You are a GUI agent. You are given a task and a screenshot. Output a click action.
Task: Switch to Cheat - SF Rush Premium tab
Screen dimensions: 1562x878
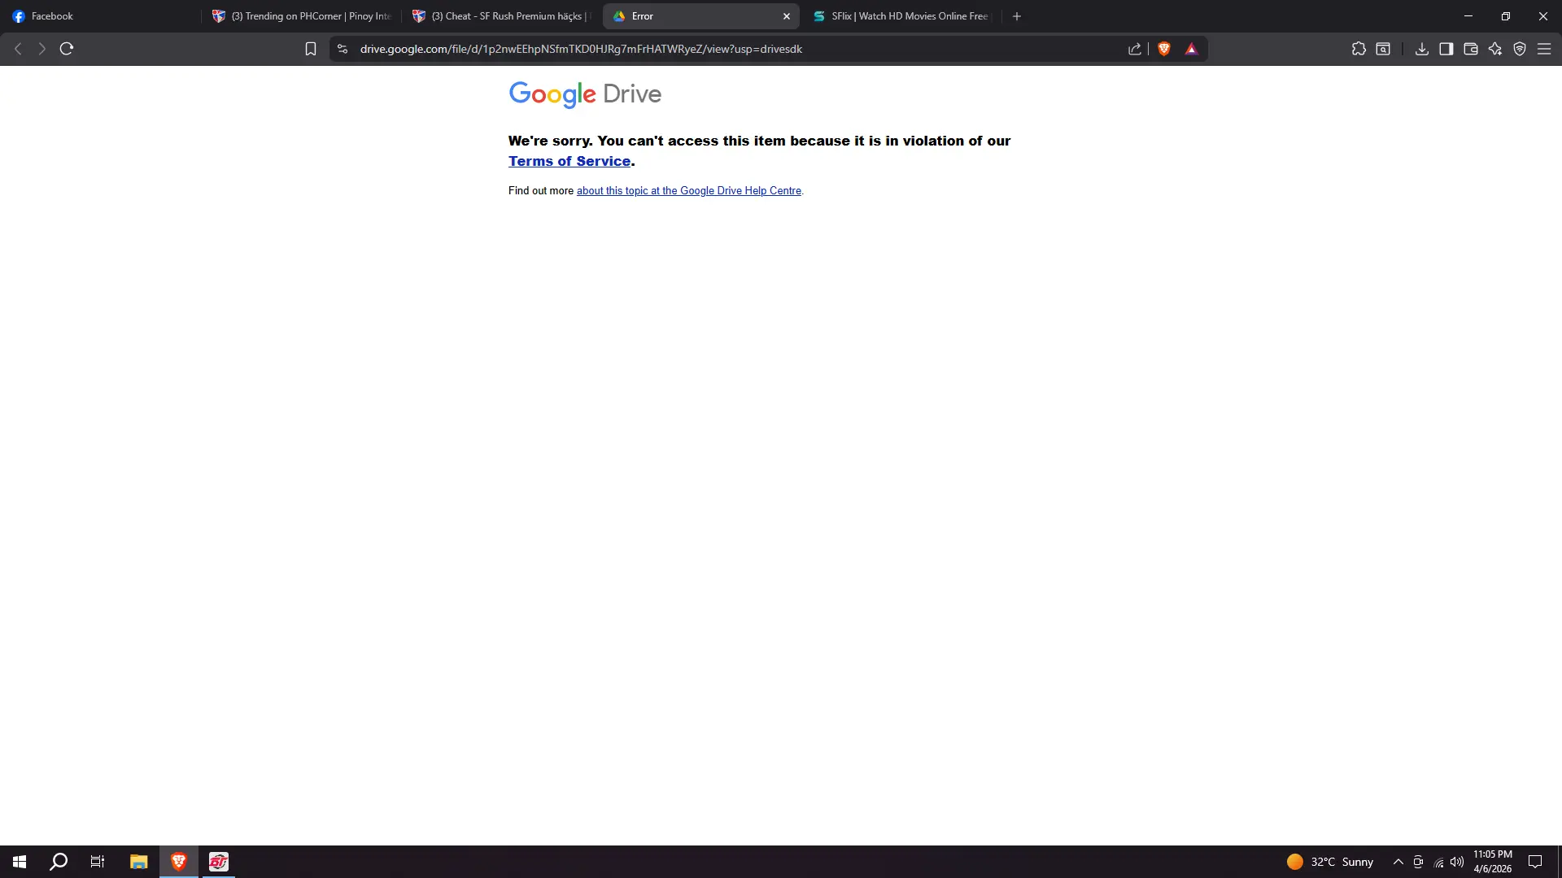pos(502,16)
